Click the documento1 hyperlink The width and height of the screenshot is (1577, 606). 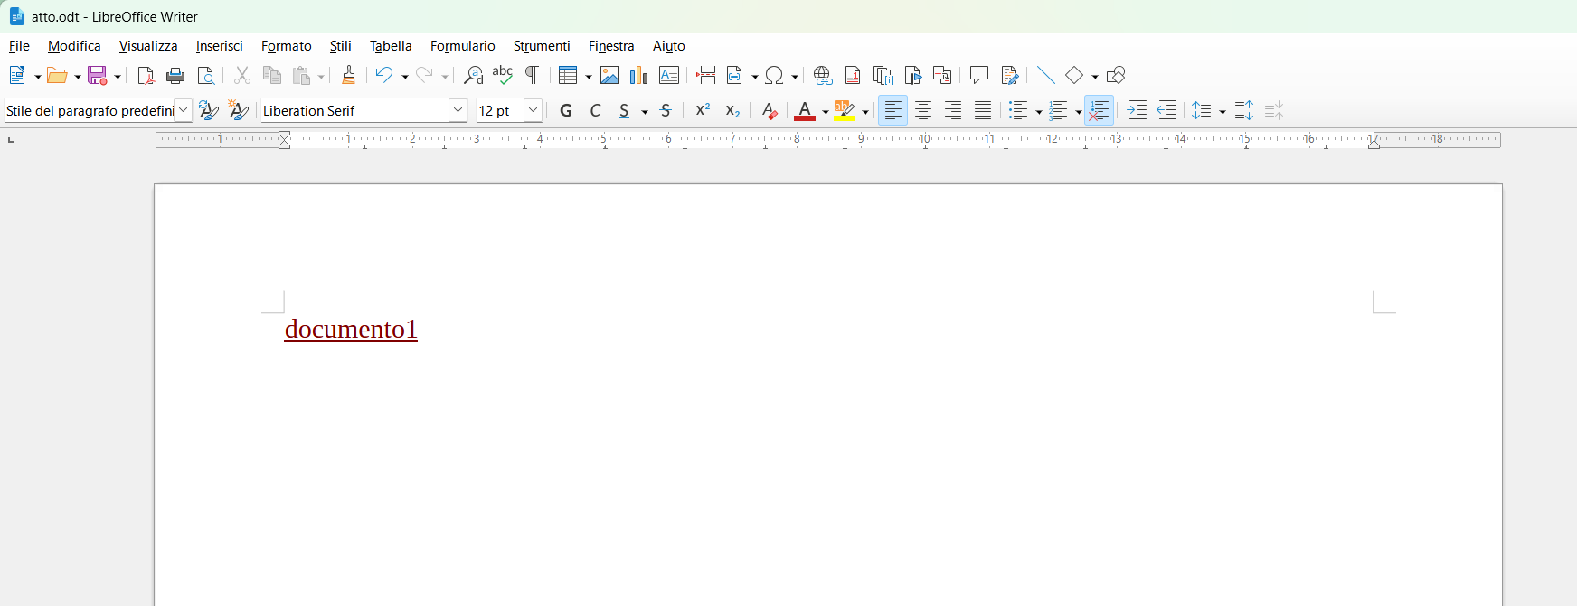click(x=351, y=329)
